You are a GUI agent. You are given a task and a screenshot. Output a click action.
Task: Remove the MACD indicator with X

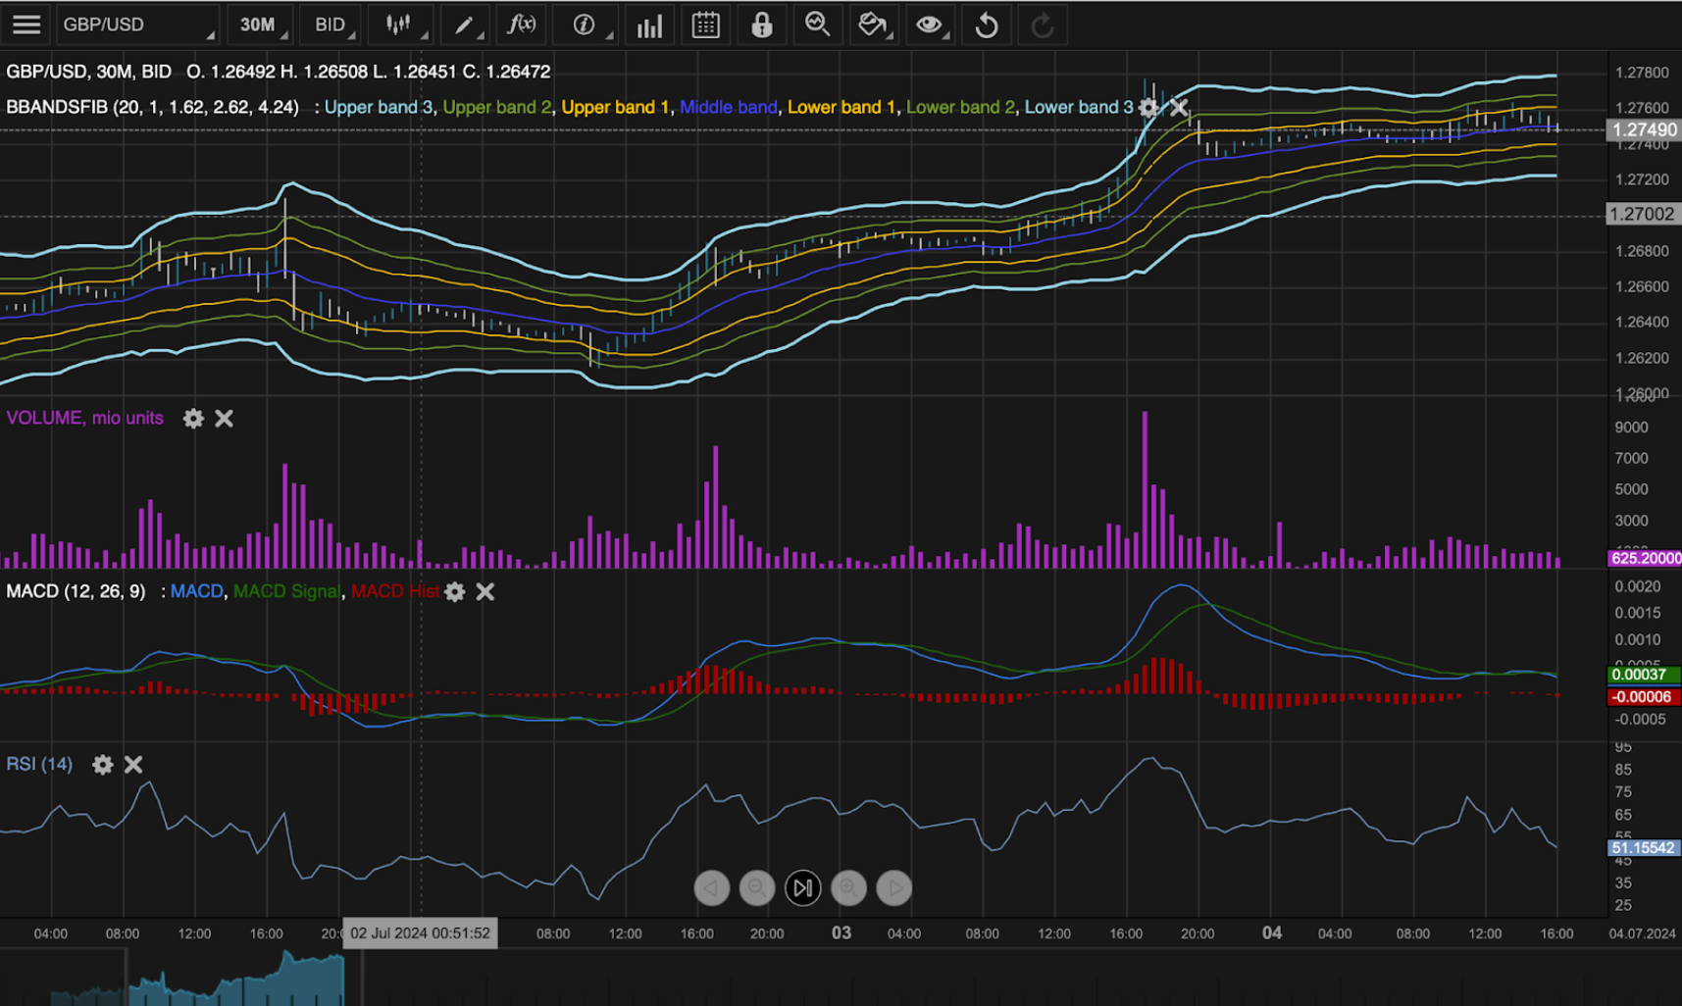pos(485,591)
